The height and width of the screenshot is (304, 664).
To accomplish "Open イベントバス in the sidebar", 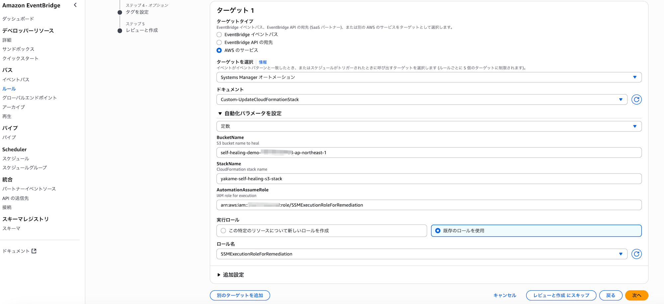I will [x=16, y=80].
